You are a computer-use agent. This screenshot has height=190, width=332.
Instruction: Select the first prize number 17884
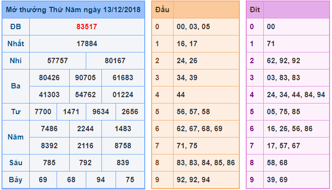(x=87, y=44)
